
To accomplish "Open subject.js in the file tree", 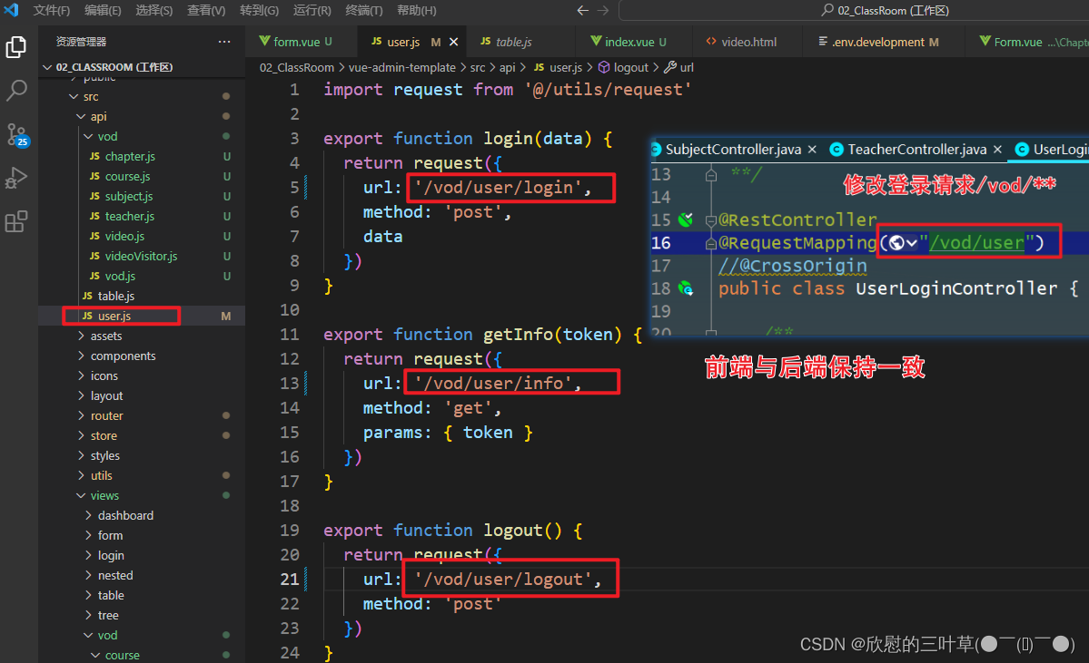I will pyautogui.click(x=140, y=197).
